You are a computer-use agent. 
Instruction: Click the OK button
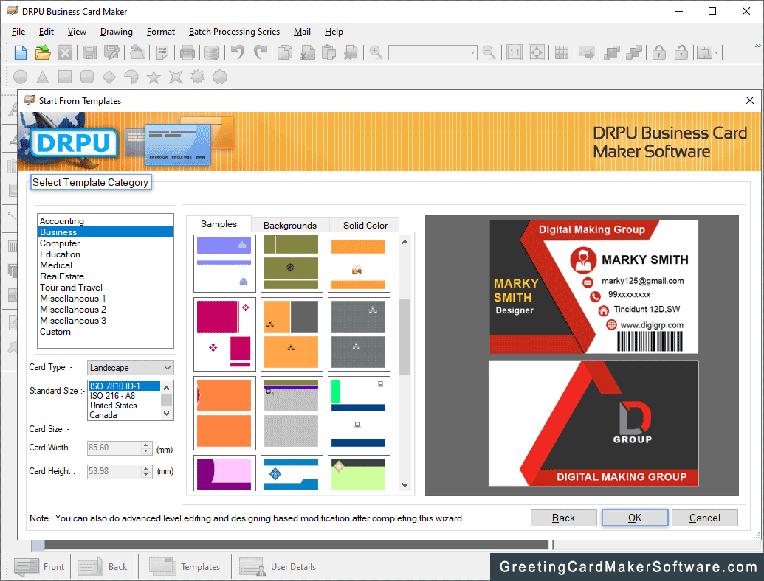tap(634, 518)
